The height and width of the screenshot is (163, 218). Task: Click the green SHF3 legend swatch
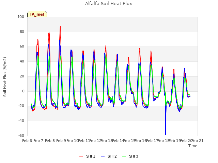click(124, 157)
